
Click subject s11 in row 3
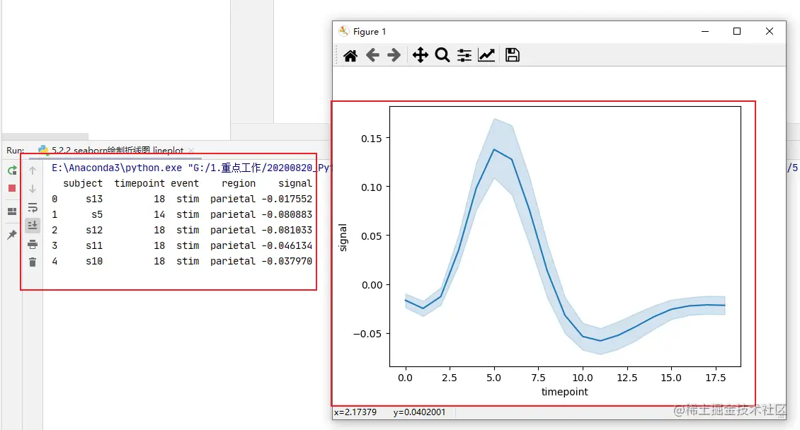click(x=94, y=245)
